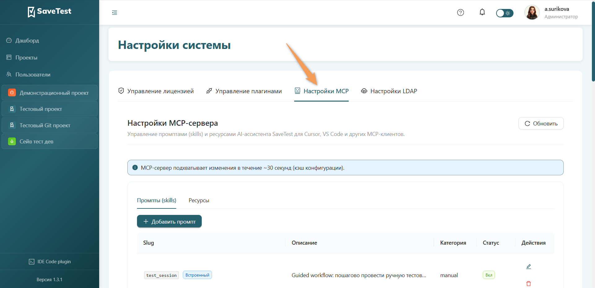Click Добавить промпт button

(x=169, y=221)
